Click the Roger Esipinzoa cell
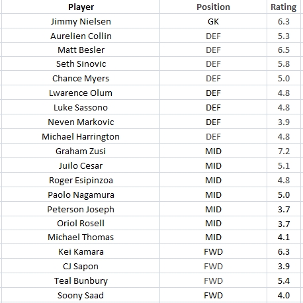 point(81,180)
